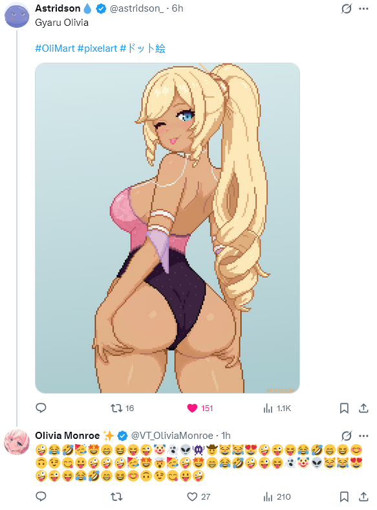The image size is (377, 510).
Task: Open Grok icon on Astridson's post
Action: [347, 8]
